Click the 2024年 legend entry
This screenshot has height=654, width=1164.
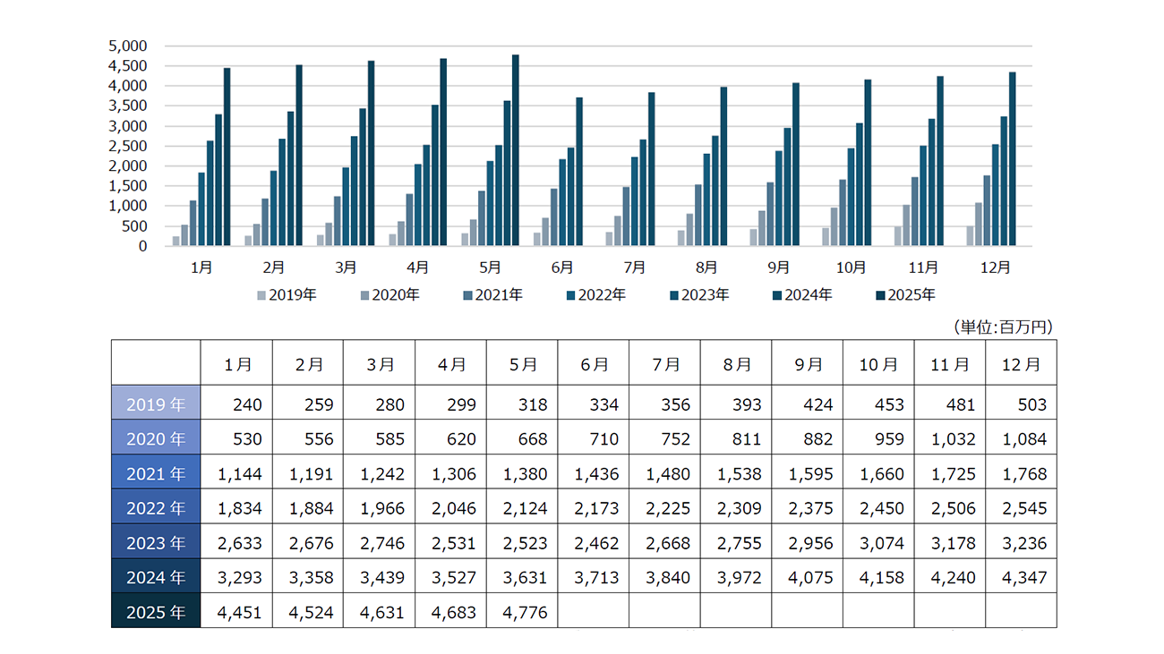pyautogui.click(x=801, y=294)
